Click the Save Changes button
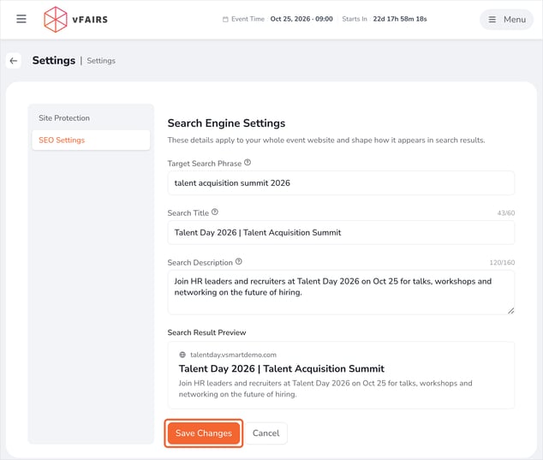543x460 pixels. (x=204, y=433)
